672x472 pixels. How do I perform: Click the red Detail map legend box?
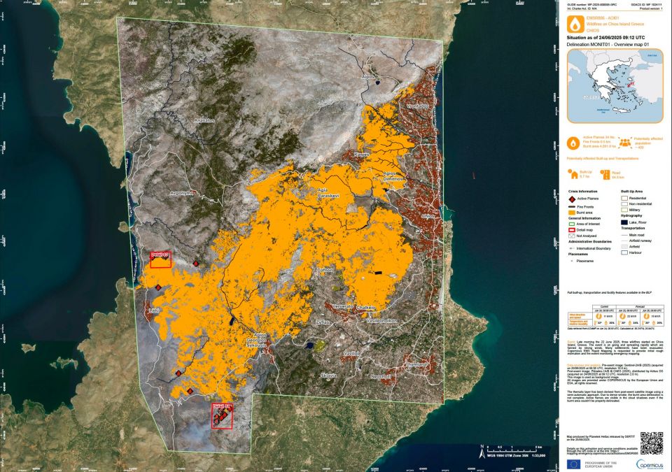pos(572,229)
